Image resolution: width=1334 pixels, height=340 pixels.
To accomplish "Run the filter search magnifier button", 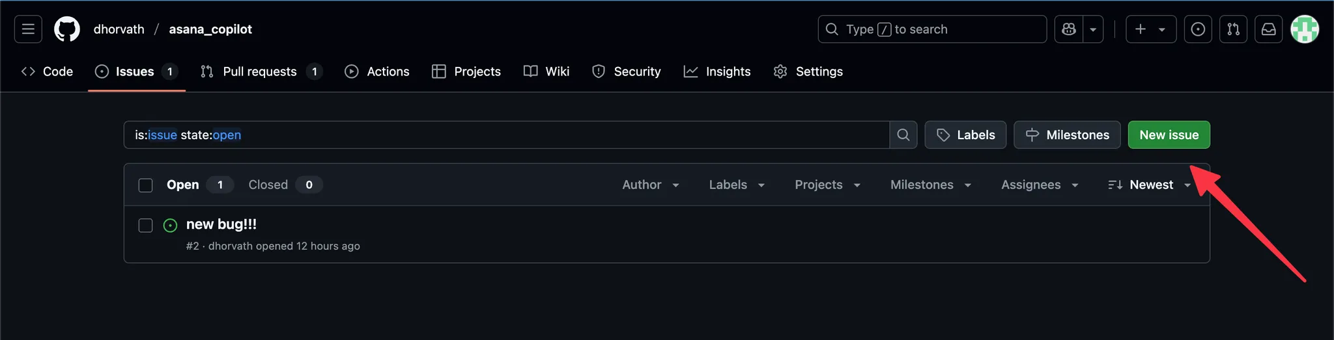I will pyautogui.click(x=903, y=135).
